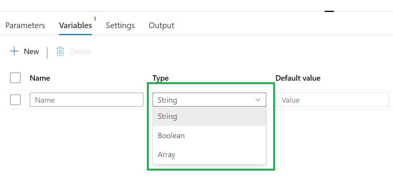
Task: Click into the variable Name field
Action: [86, 100]
